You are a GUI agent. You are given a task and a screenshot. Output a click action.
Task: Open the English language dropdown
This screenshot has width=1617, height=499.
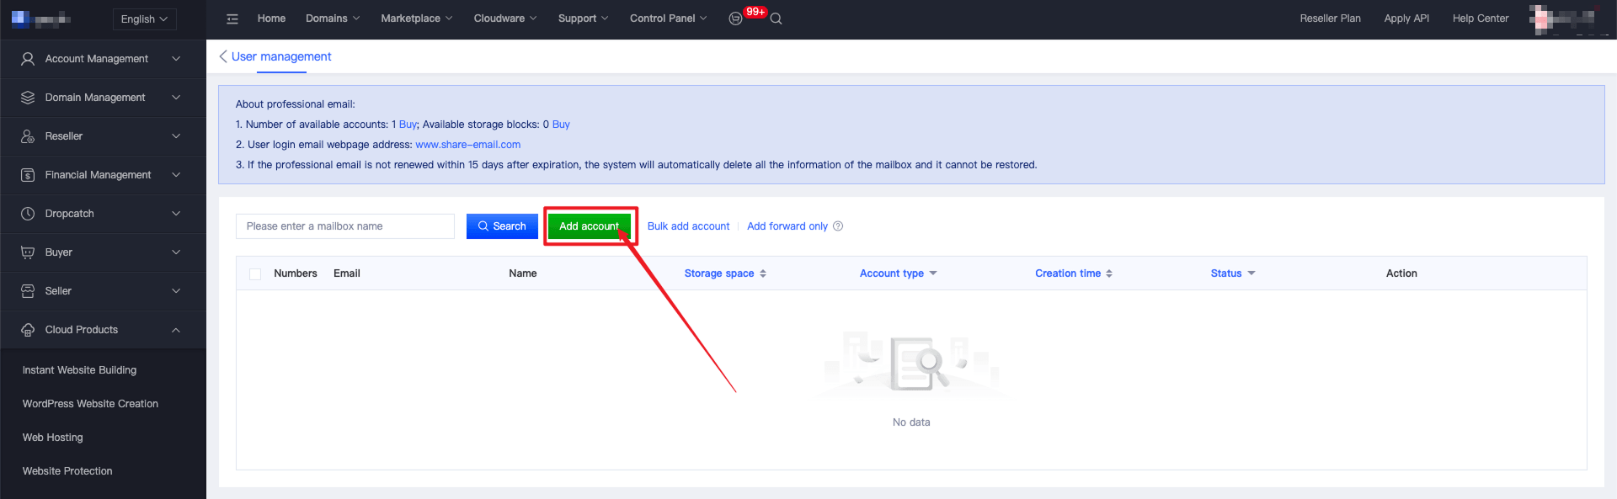pyautogui.click(x=144, y=19)
